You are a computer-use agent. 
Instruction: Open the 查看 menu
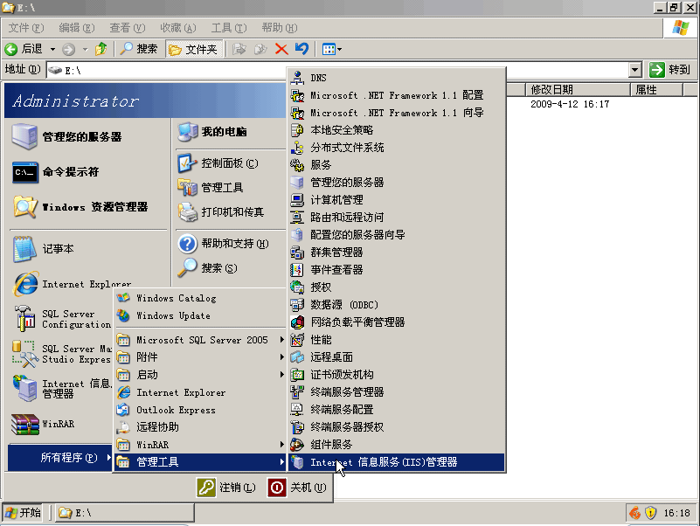(x=128, y=28)
